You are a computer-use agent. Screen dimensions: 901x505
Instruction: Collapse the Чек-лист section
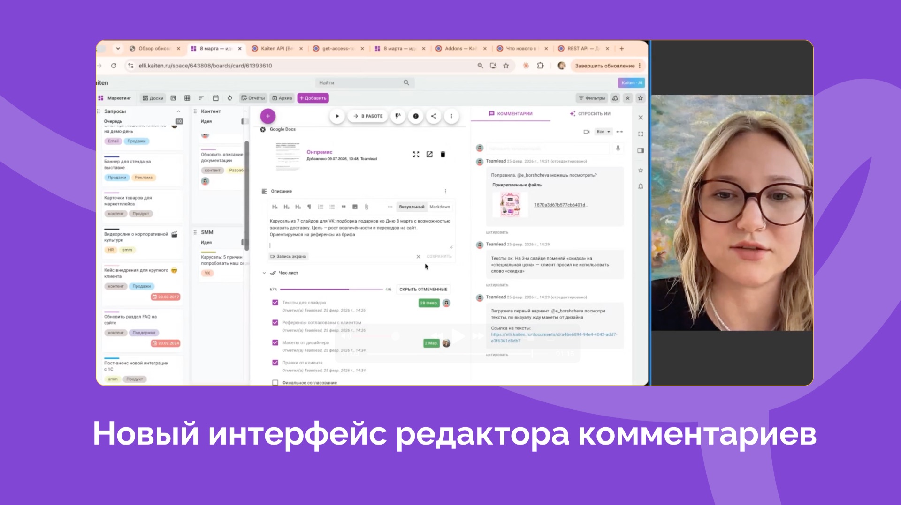point(264,273)
